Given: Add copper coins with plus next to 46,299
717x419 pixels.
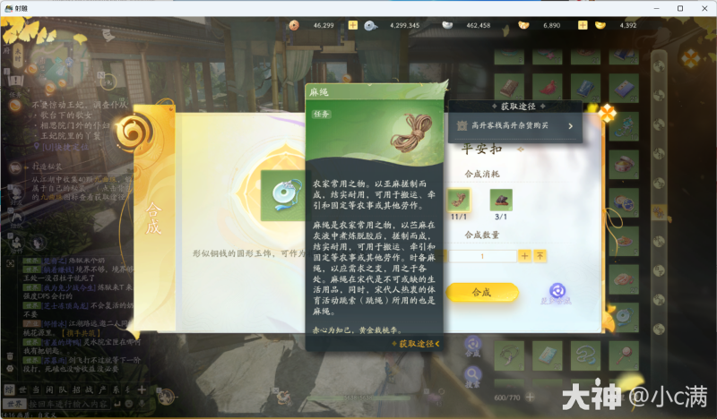Looking at the screenshot, I should [352, 25].
